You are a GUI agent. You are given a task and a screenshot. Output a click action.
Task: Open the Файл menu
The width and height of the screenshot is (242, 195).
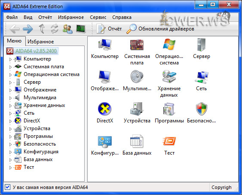click(x=12, y=17)
